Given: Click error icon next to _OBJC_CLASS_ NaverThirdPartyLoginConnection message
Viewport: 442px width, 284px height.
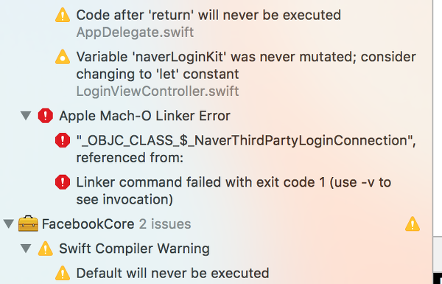Looking at the screenshot, I should (63, 140).
